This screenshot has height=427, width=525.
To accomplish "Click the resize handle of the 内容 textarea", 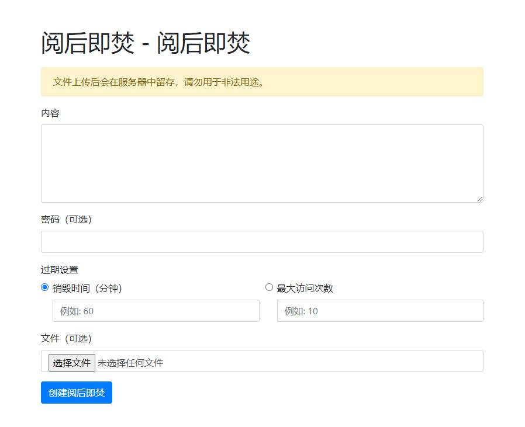I will pyautogui.click(x=479, y=199).
